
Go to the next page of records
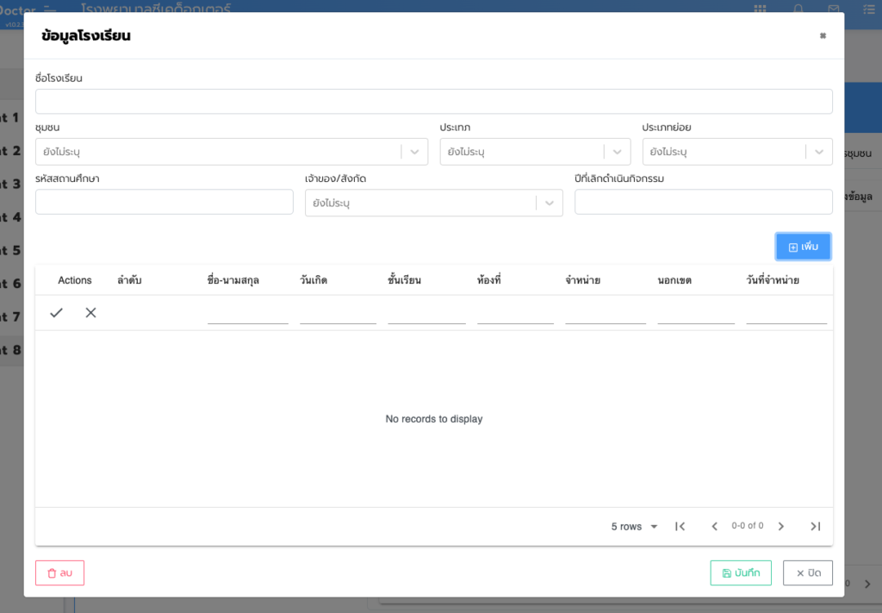pyautogui.click(x=781, y=526)
